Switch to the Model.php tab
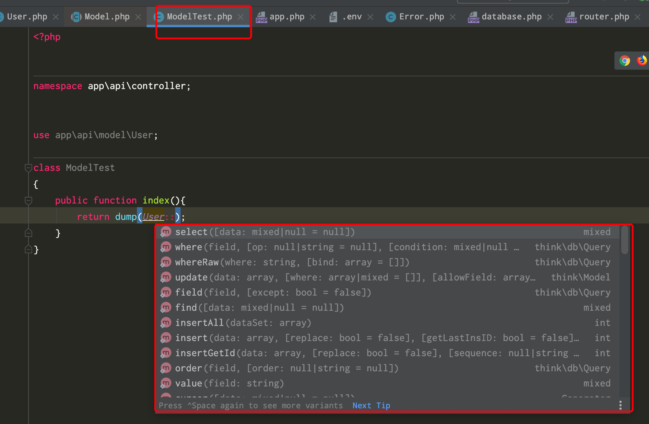Screen dimensions: 649x424 pos(107,17)
